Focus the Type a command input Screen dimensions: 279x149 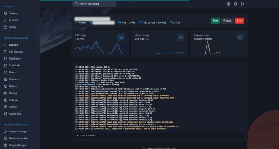click(x=160, y=136)
